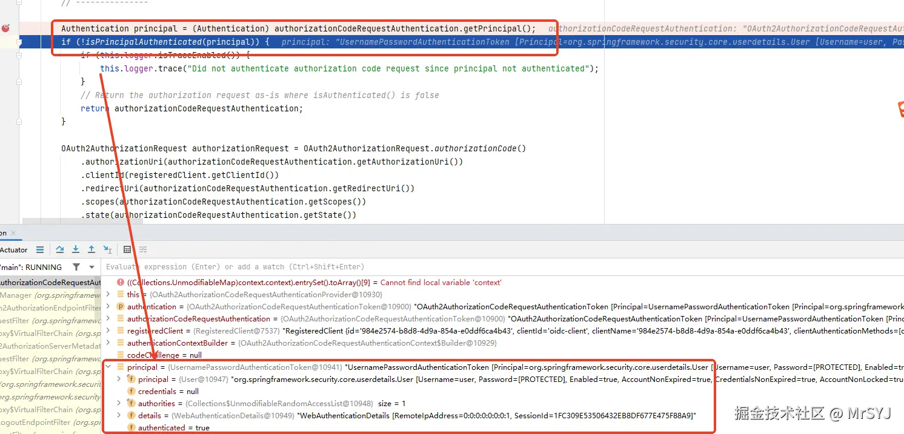Expand the registeredClient variable node

[x=108, y=330]
